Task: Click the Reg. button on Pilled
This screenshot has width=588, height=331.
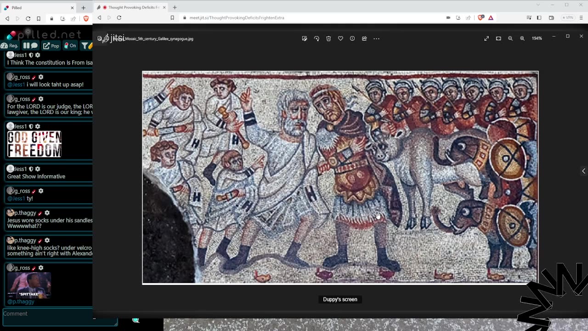Action: pyautogui.click(x=10, y=46)
